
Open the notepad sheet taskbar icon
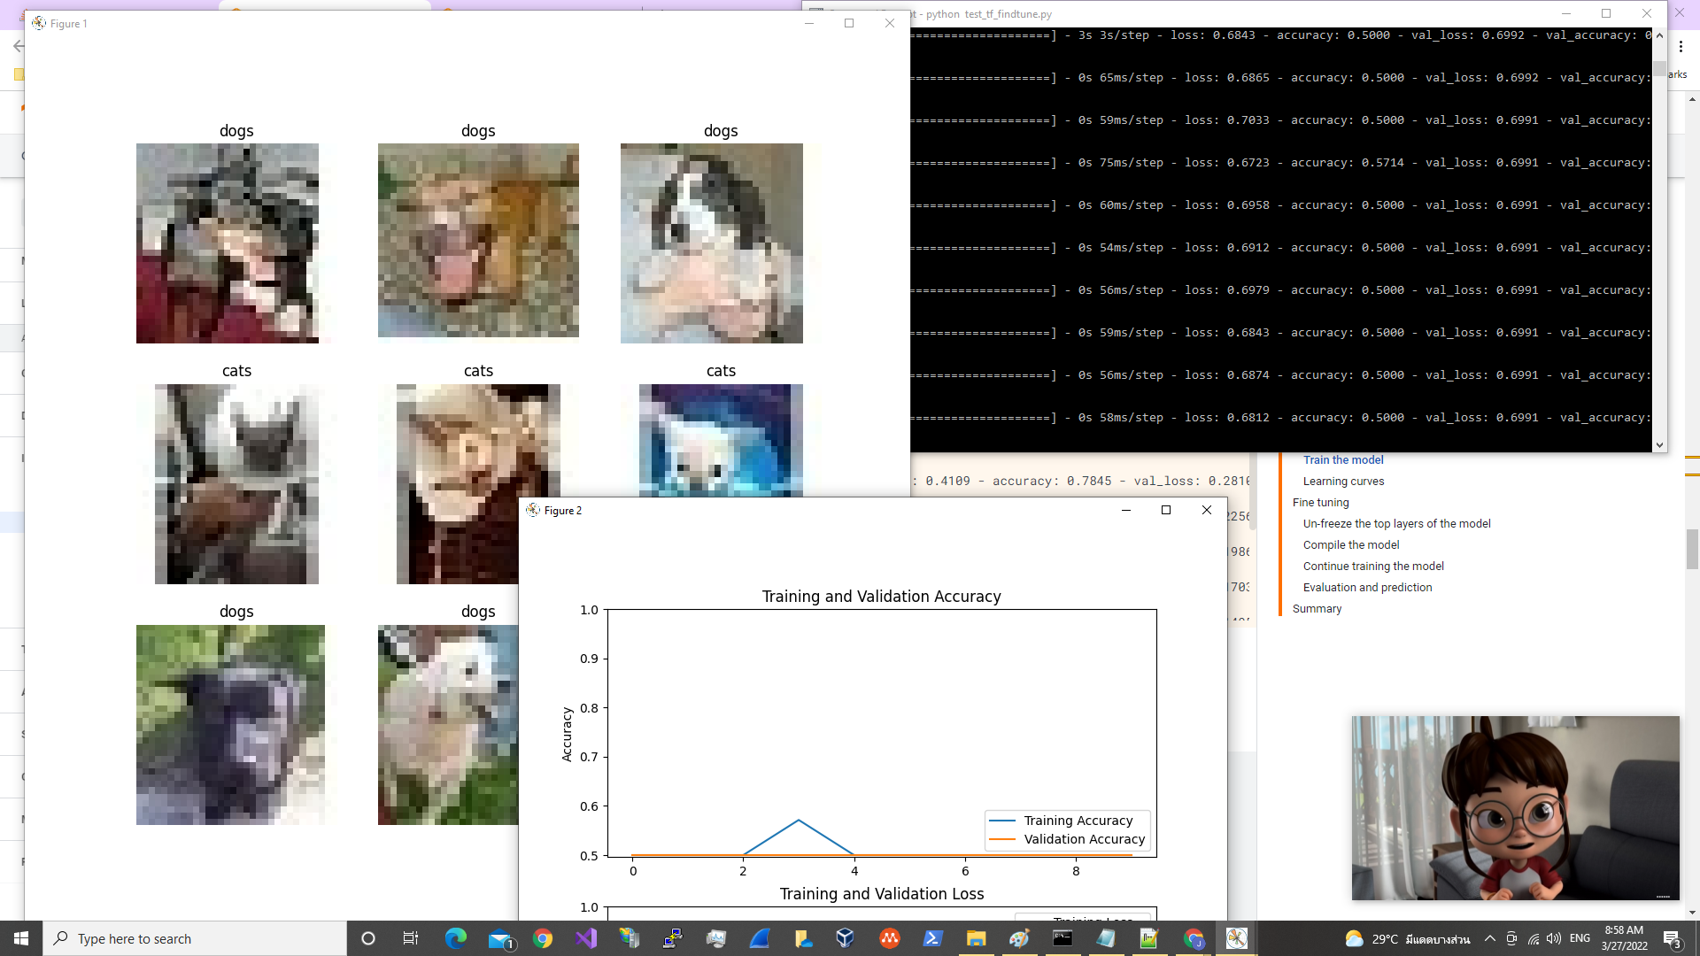(x=1106, y=938)
